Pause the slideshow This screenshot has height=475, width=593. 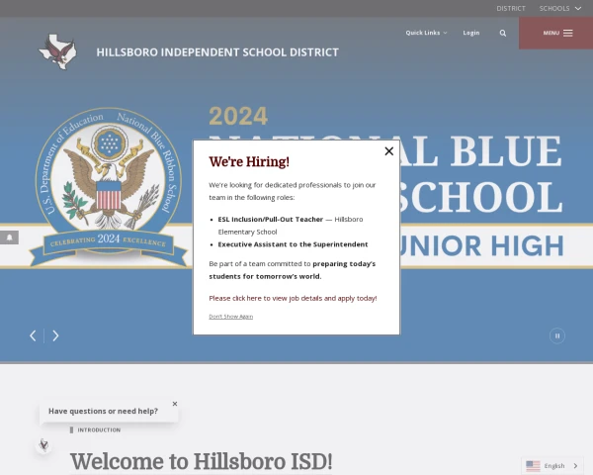(557, 336)
